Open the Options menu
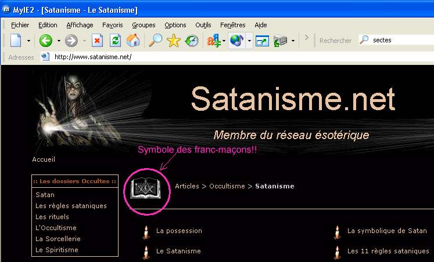 coord(175,25)
